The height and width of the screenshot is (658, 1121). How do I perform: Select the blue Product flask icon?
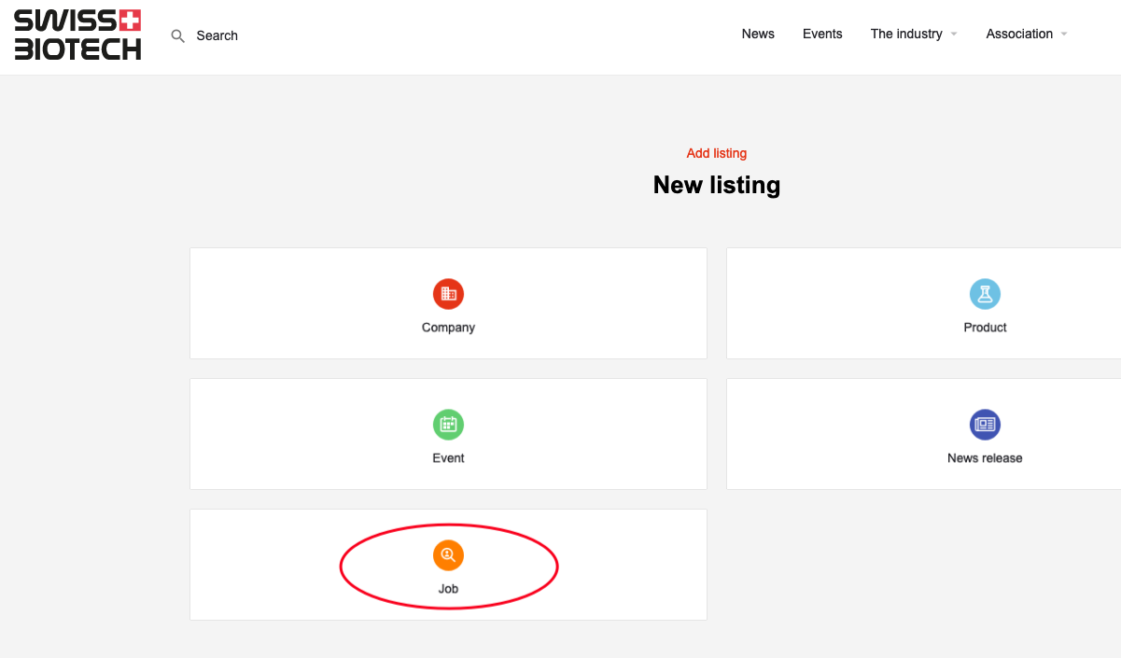click(985, 294)
